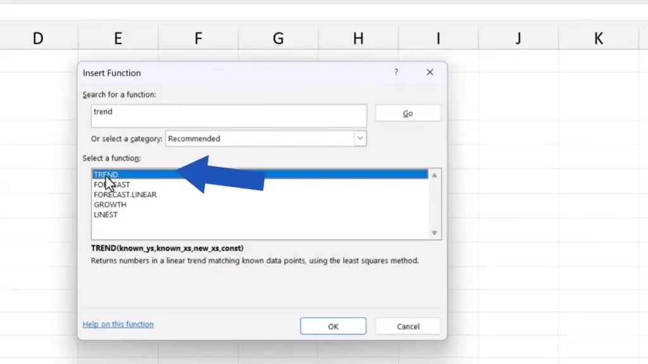
Task: Click the column K header
Action: coord(598,39)
